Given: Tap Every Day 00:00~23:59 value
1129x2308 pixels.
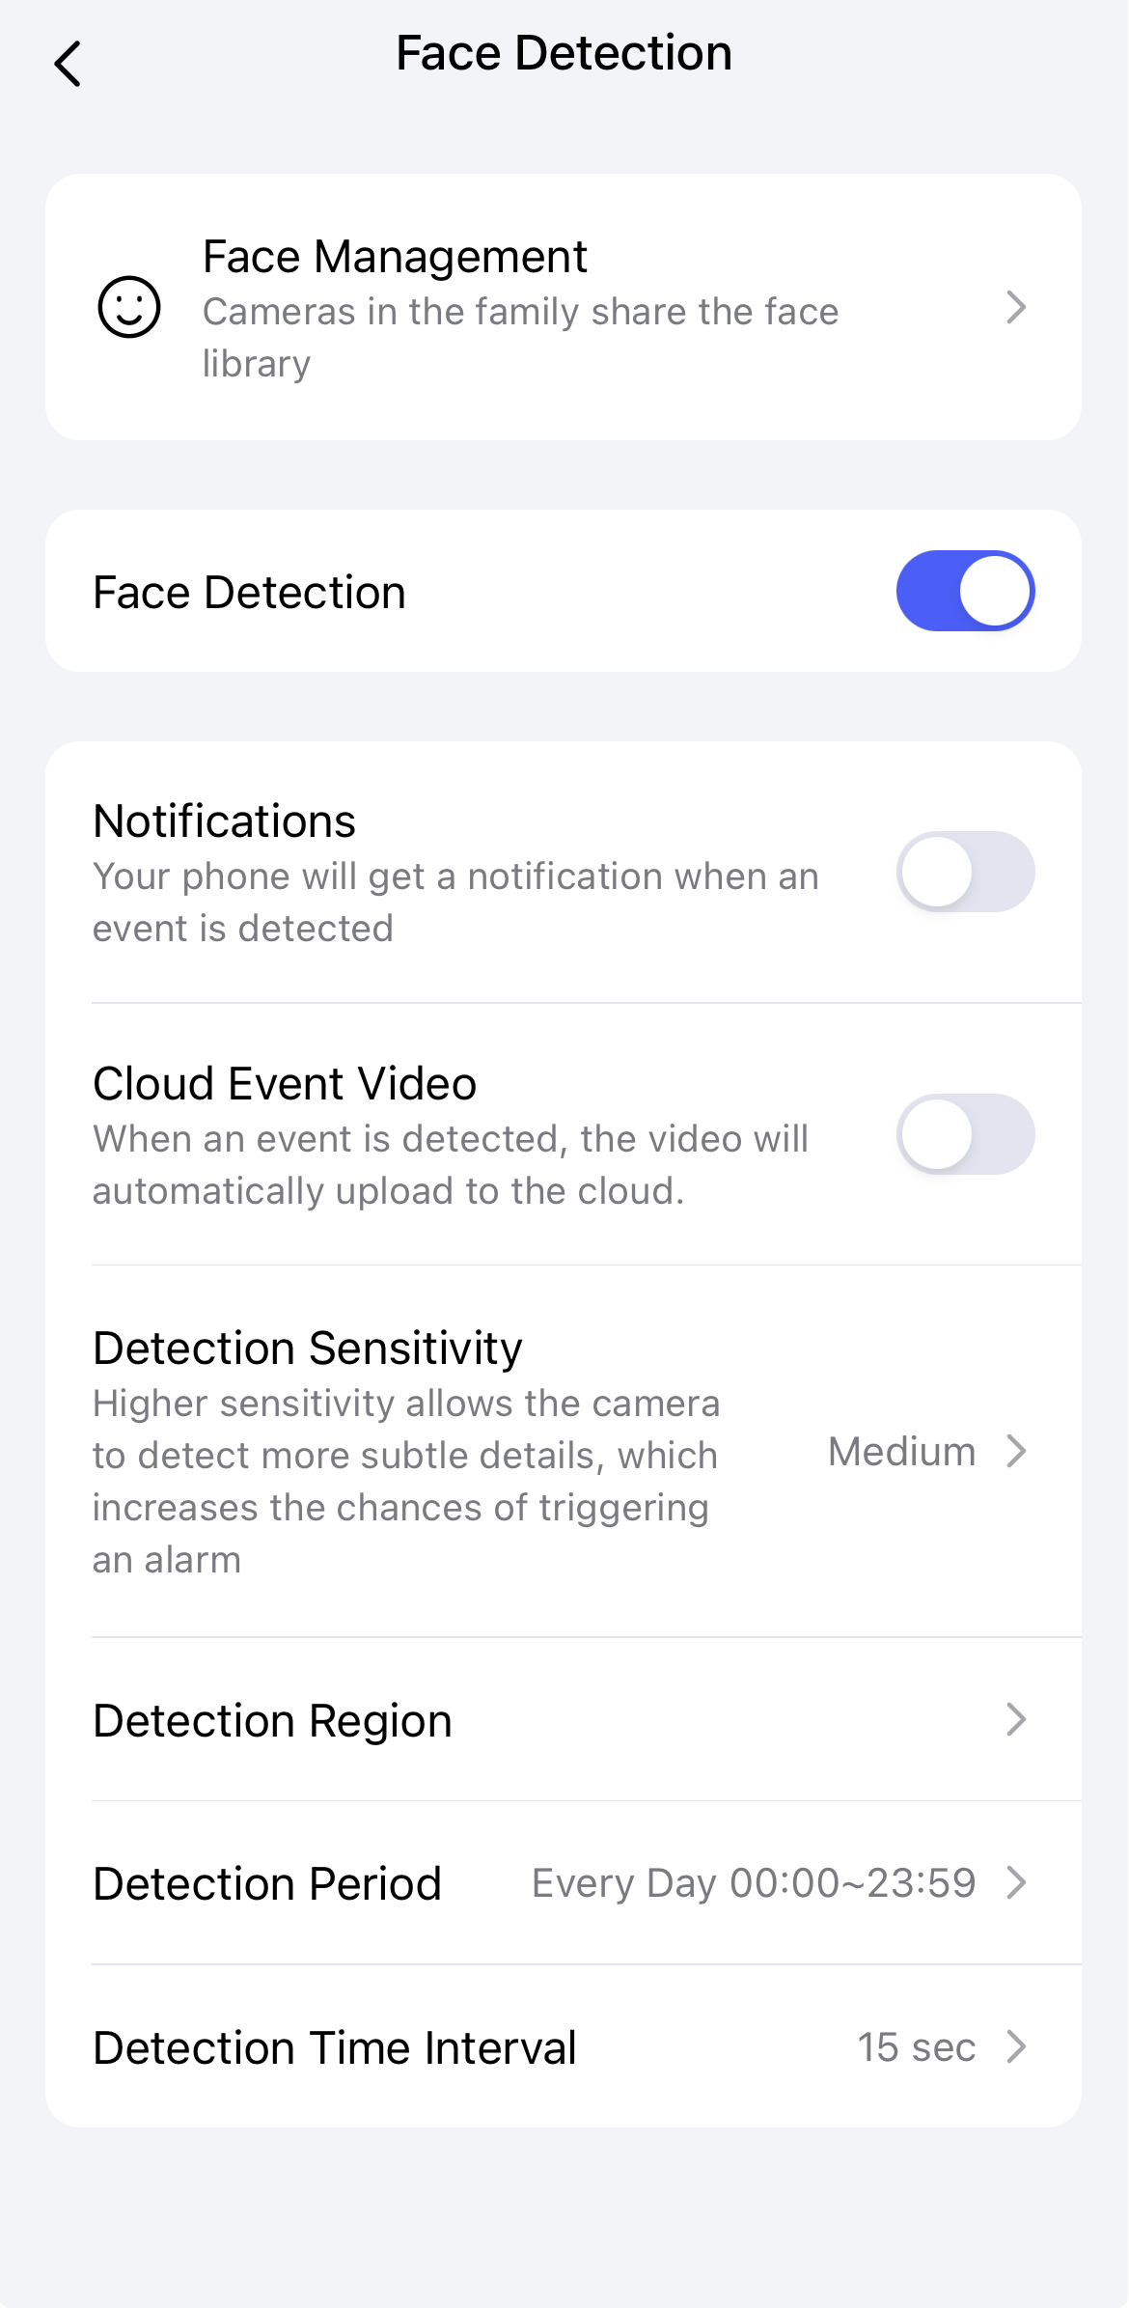Looking at the screenshot, I should point(754,1883).
